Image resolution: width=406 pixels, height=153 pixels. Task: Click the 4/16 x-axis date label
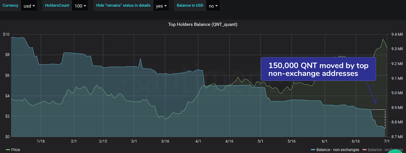(229, 141)
